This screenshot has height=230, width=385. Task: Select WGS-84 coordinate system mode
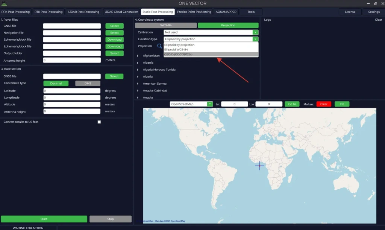click(x=166, y=25)
